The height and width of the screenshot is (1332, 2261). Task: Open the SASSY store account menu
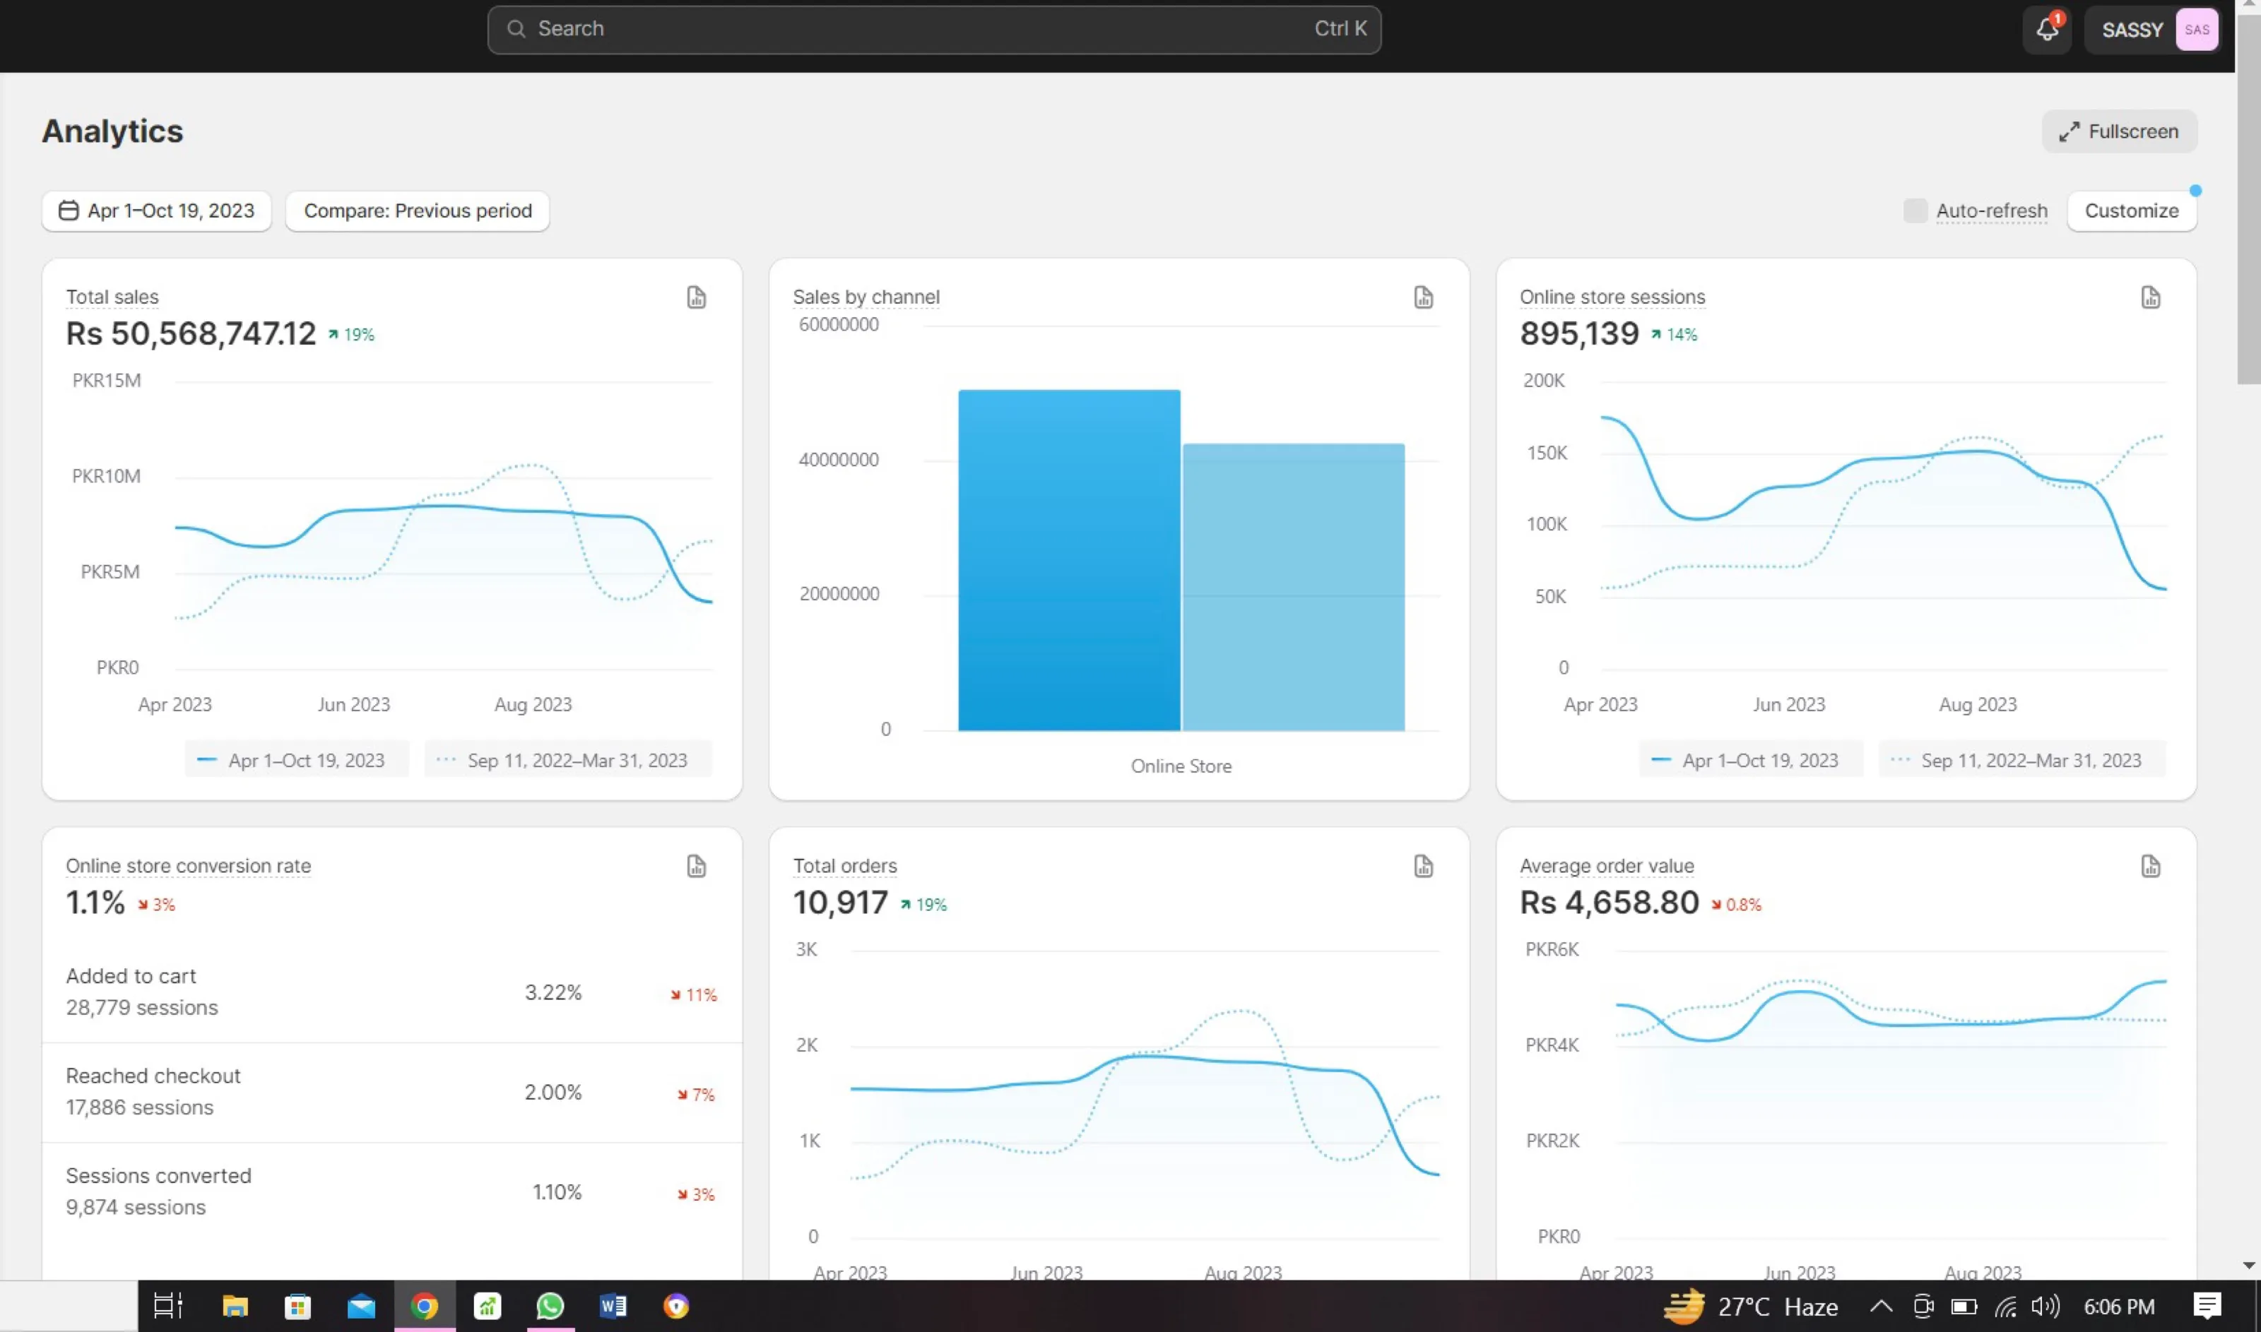point(2151,30)
